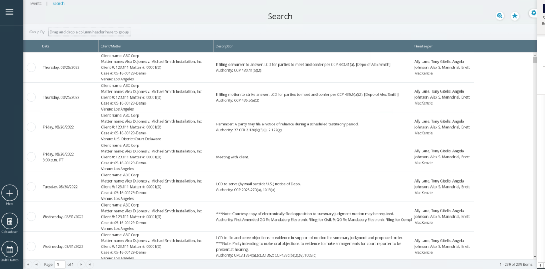Go to the next results page arrow
The height and width of the screenshot is (269, 545).
point(81,264)
